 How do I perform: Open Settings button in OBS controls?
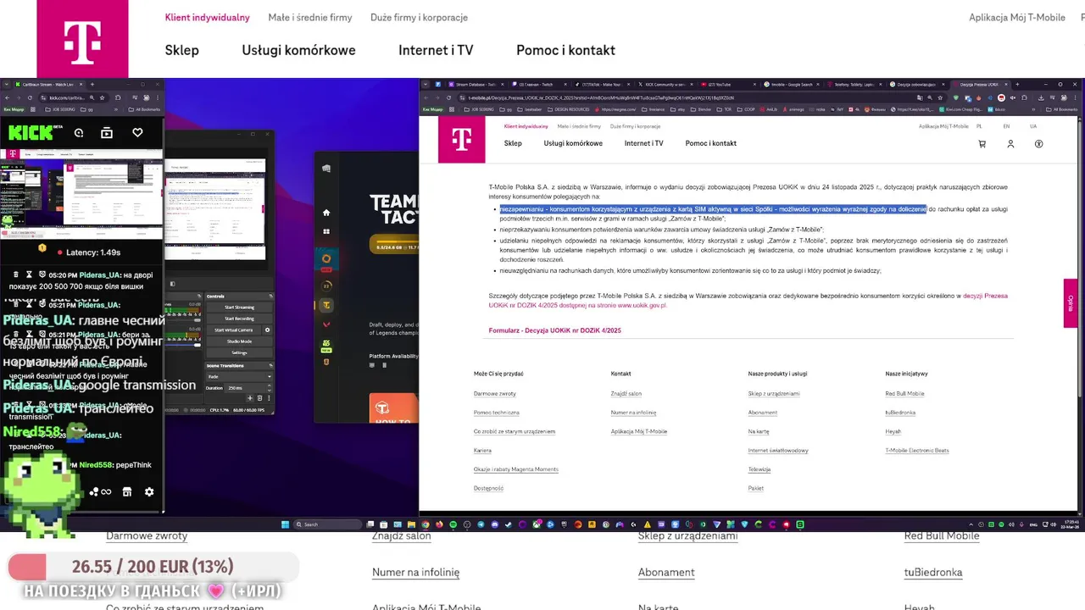240,352
